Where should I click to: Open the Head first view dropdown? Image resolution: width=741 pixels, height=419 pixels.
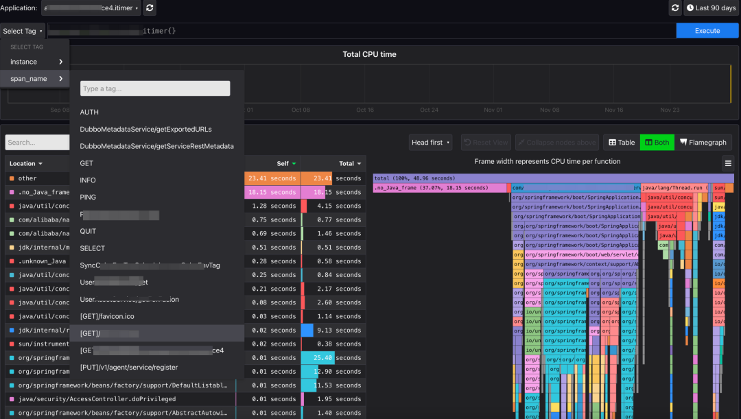(430, 142)
